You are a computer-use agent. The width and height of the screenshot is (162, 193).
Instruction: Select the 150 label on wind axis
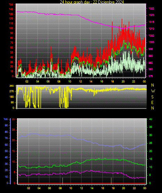pyautogui.click(x=11, y=5)
